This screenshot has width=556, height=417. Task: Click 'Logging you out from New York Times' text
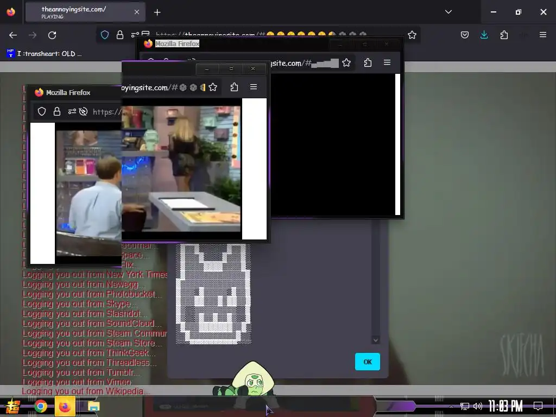click(94, 274)
